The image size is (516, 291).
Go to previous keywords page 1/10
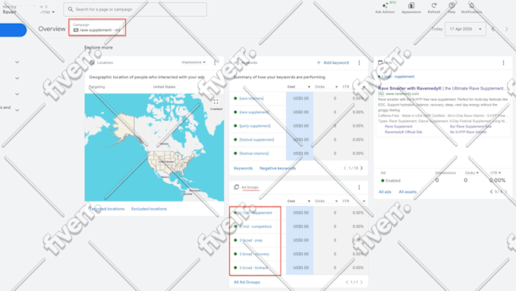345,168
